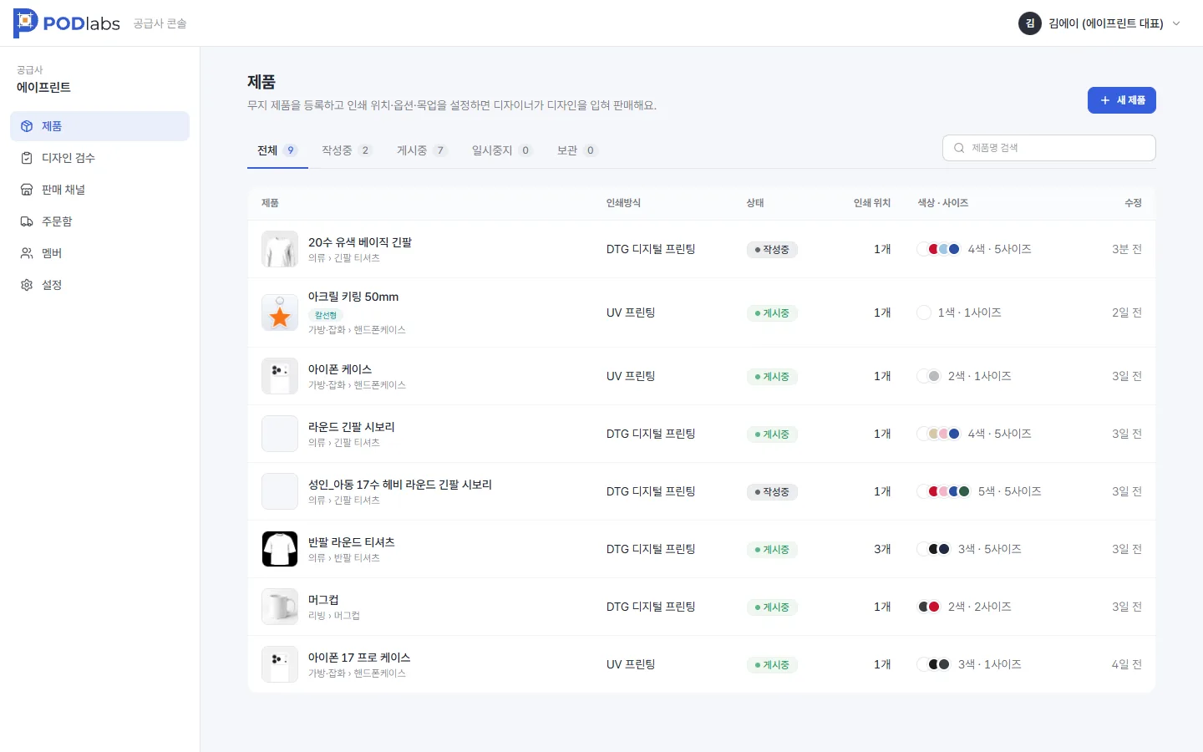This screenshot has width=1203, height=752.
Task: Click the 칼선형 tag on 아크릴 키링
Action: click(x=326, y=315)
